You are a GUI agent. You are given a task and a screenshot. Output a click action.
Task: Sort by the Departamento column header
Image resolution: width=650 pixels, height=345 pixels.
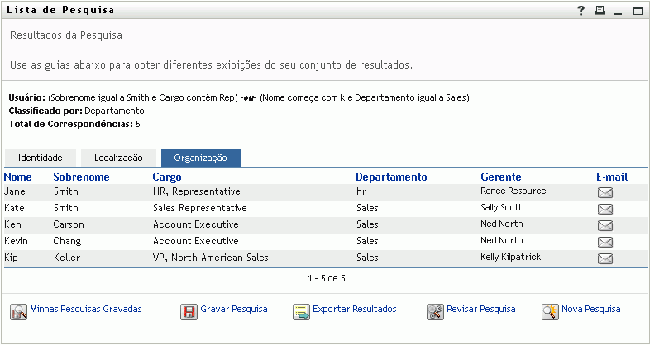pos(390,177)
